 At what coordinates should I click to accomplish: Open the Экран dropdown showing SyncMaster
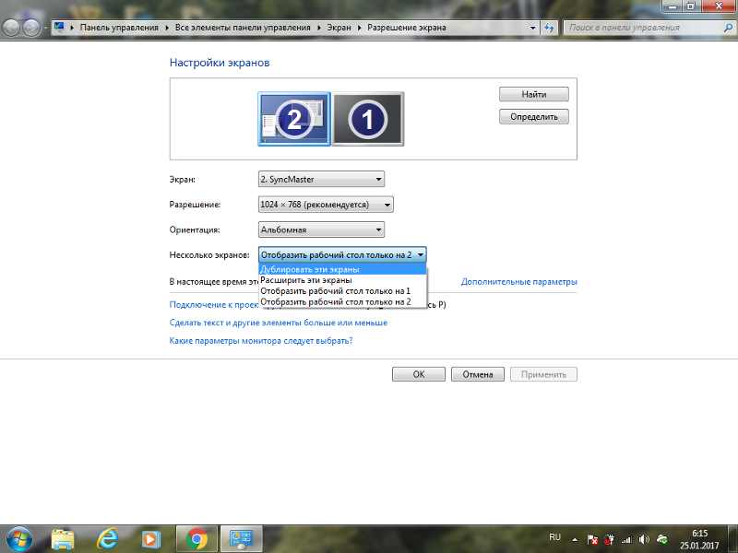click(321, 179)
